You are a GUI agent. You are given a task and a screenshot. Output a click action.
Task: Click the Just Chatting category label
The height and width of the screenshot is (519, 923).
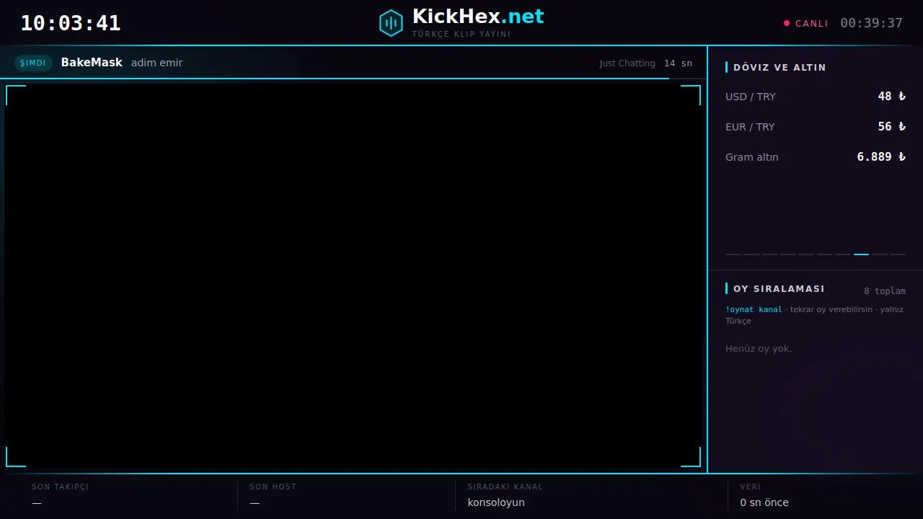pyautogui.click(x=627, y=63)
